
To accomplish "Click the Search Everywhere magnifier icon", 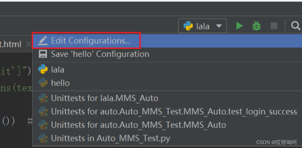I will pos(295,26).
